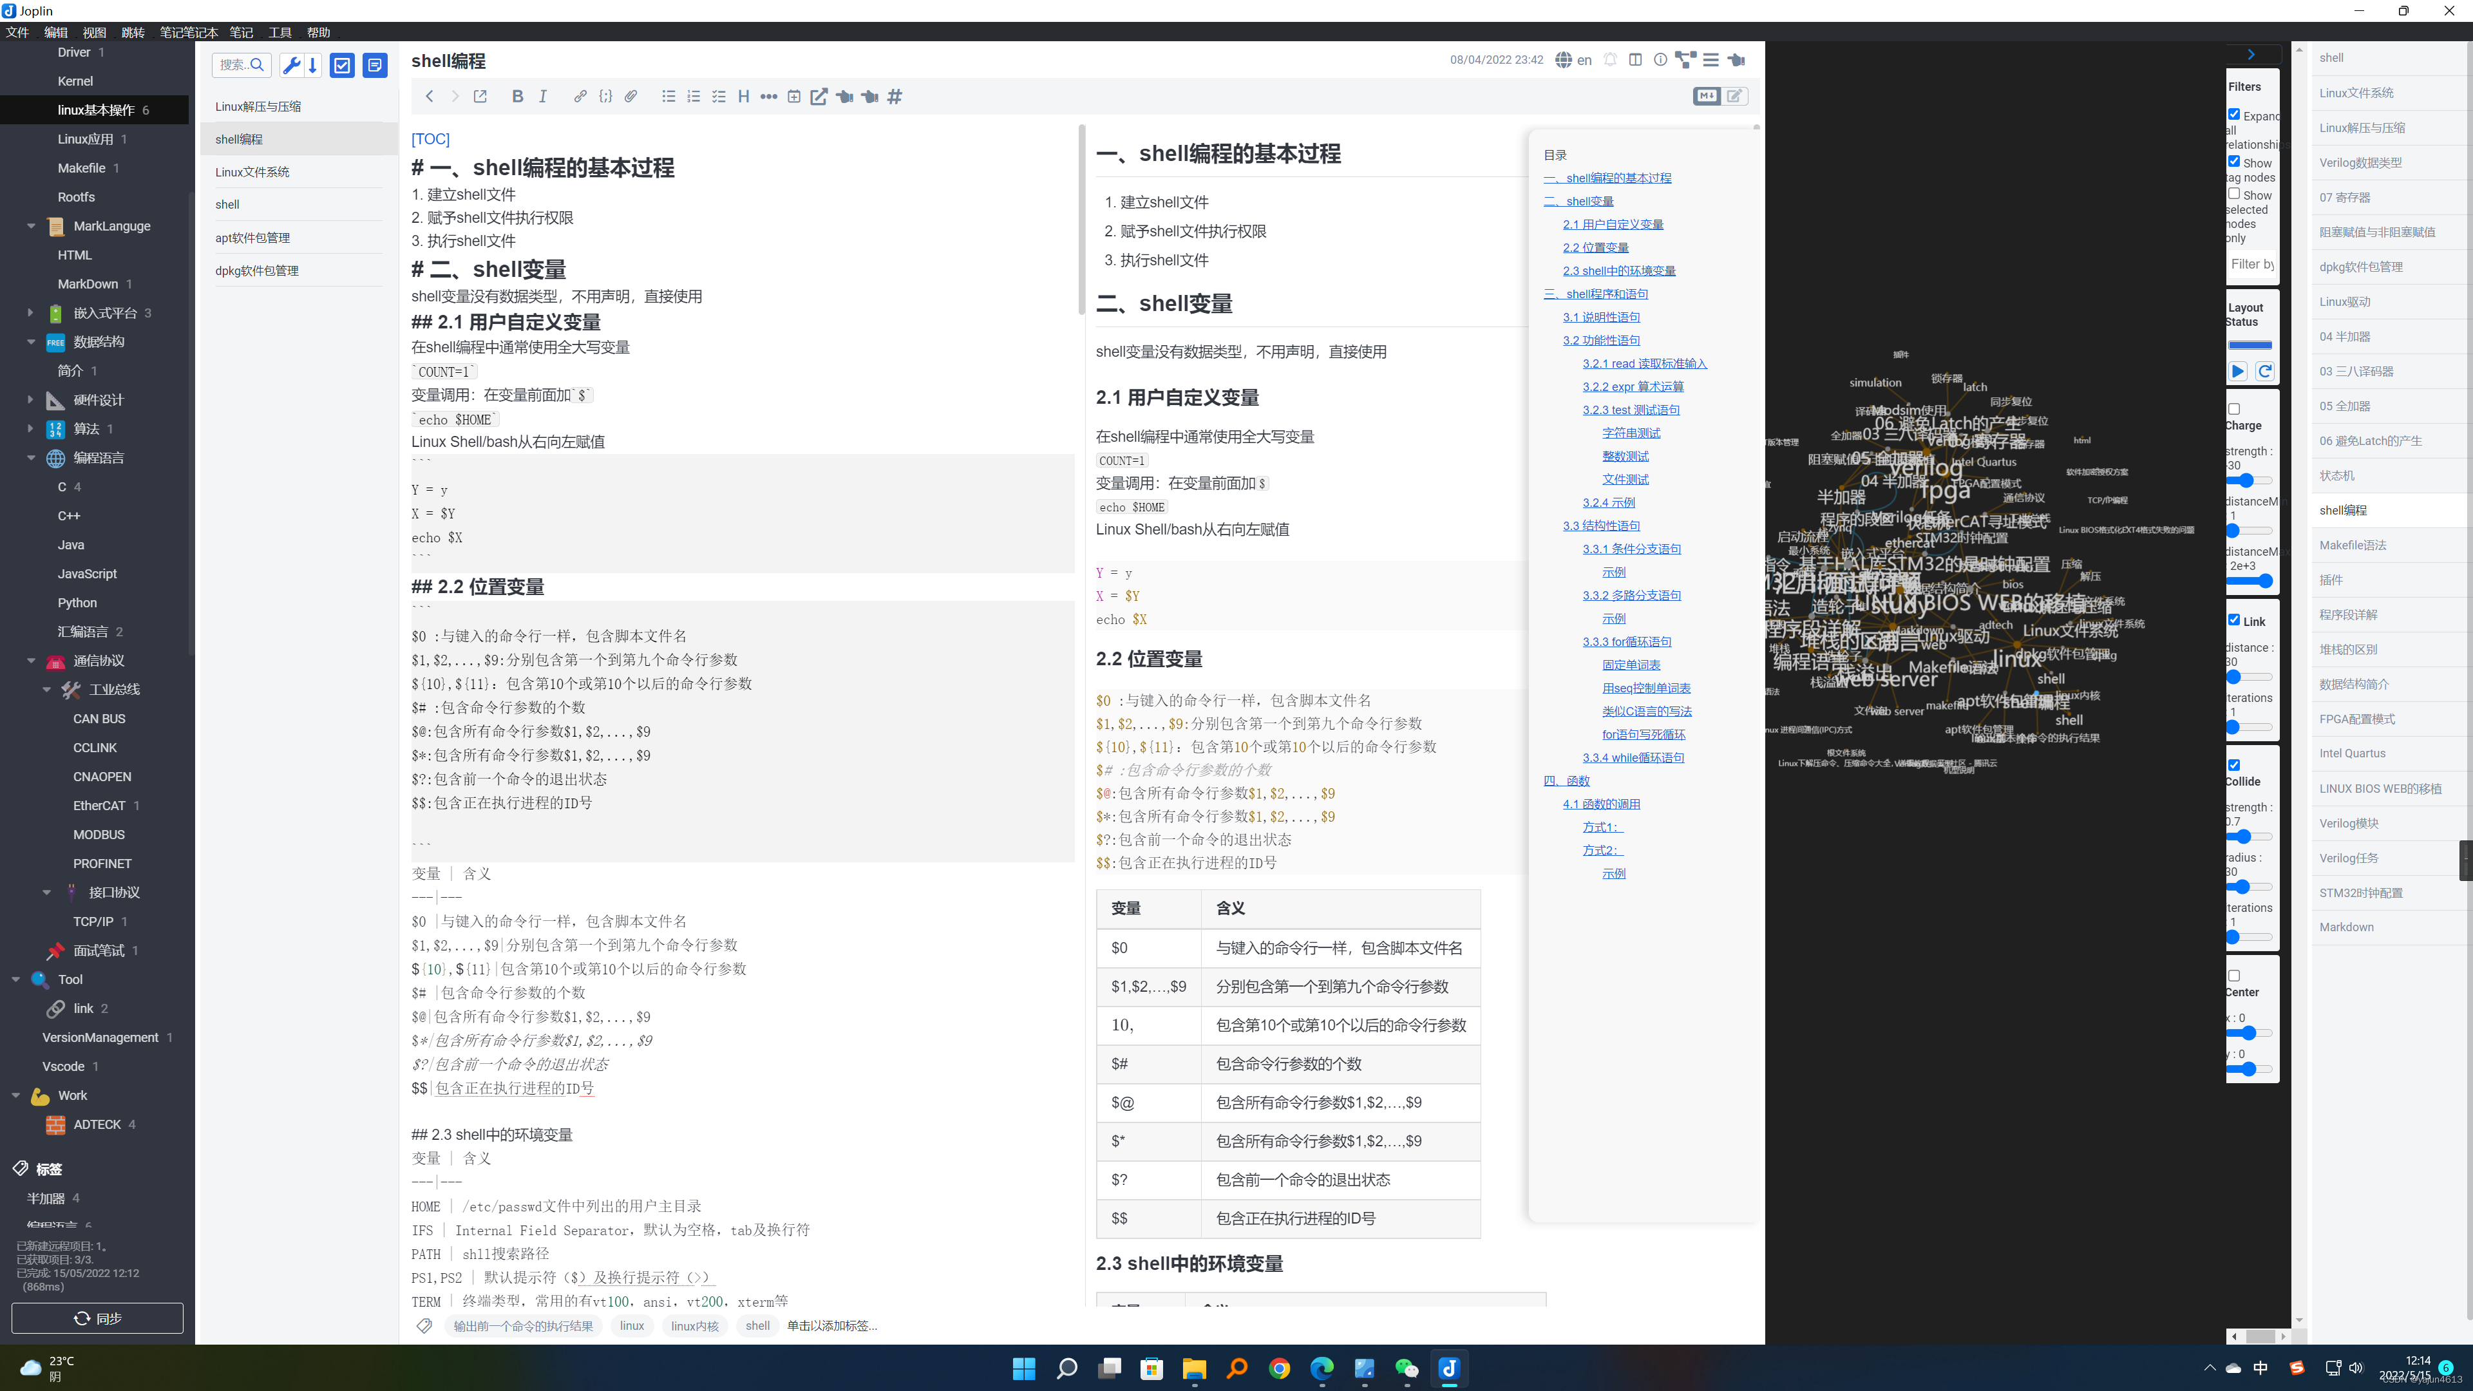Disable the Collide force checkbox
2473x1391 pixels.
point(2234,765)
